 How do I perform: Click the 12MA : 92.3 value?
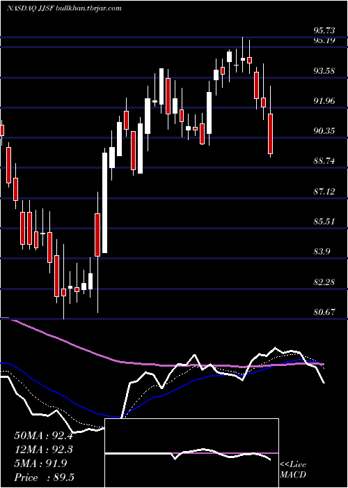pos(43,450)
